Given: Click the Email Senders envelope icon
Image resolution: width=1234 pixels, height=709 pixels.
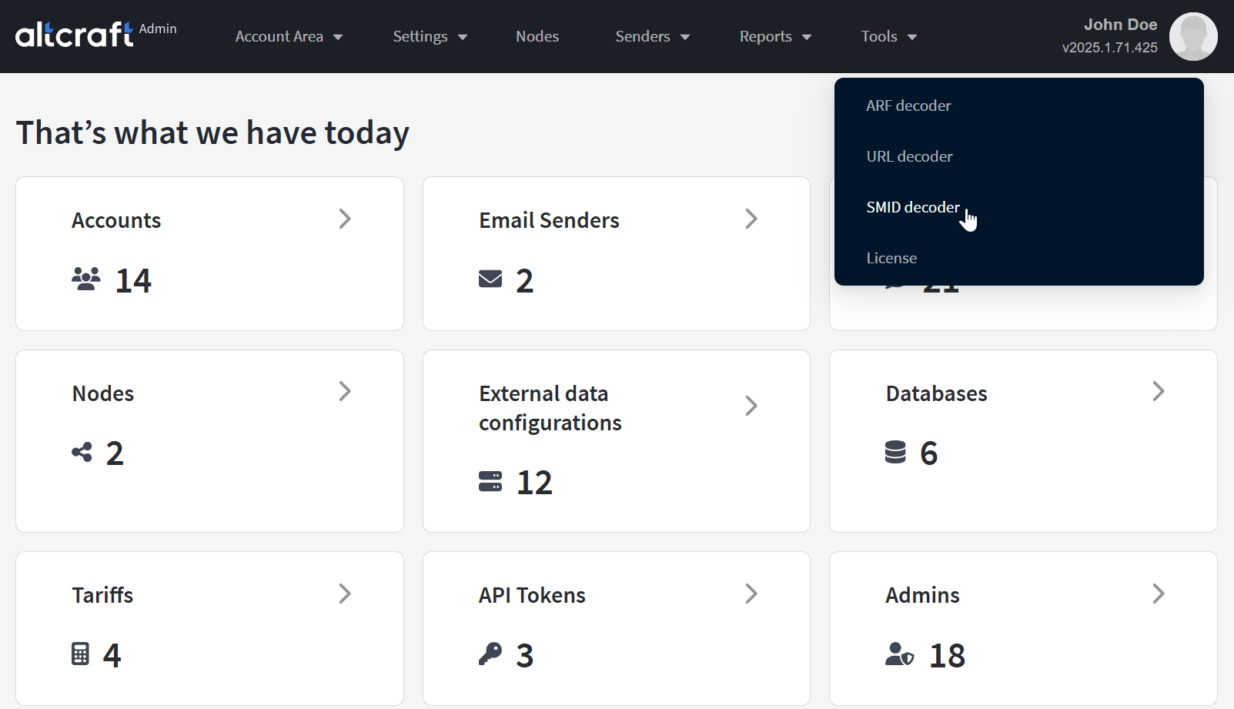Looking at the screenshot, I should pos(490,279).
